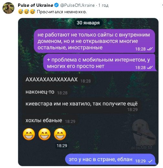Open the Pulse of Ukraine display name
This screenshot has width=163, height=168.
(36, 5)
